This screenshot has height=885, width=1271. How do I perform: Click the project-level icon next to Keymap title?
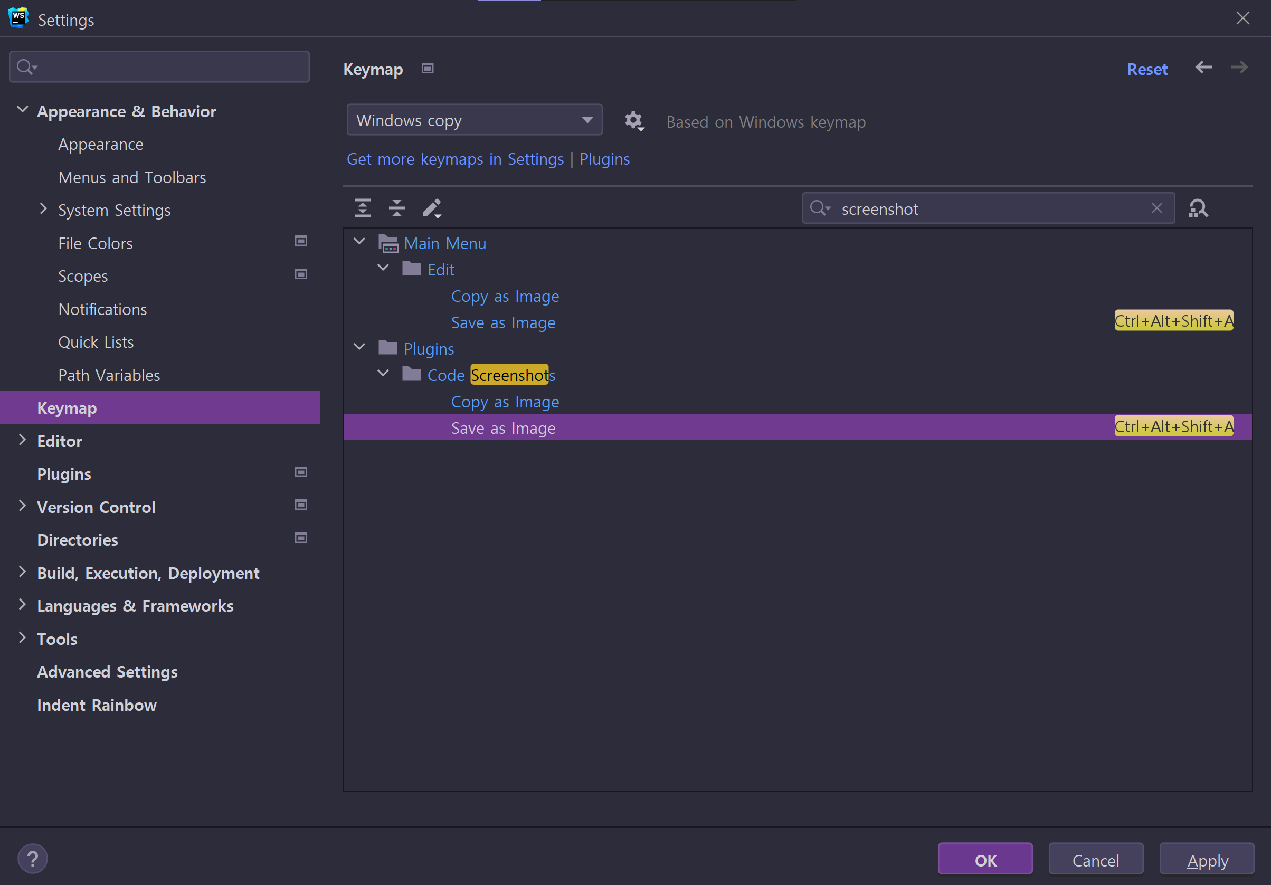(x=428, y=69)
